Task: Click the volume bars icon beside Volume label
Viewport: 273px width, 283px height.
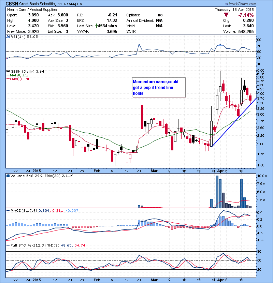Action: [x=8, y=176]
